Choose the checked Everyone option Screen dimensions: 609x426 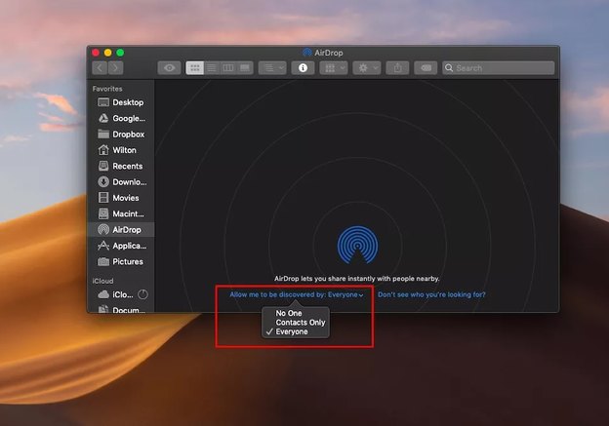(292, 331)
